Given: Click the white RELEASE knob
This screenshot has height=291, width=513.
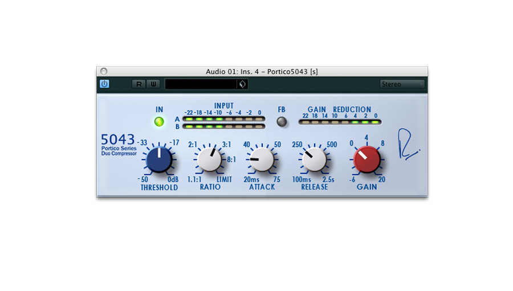Looking at the screenshot, I should click(x=314, y=159).
